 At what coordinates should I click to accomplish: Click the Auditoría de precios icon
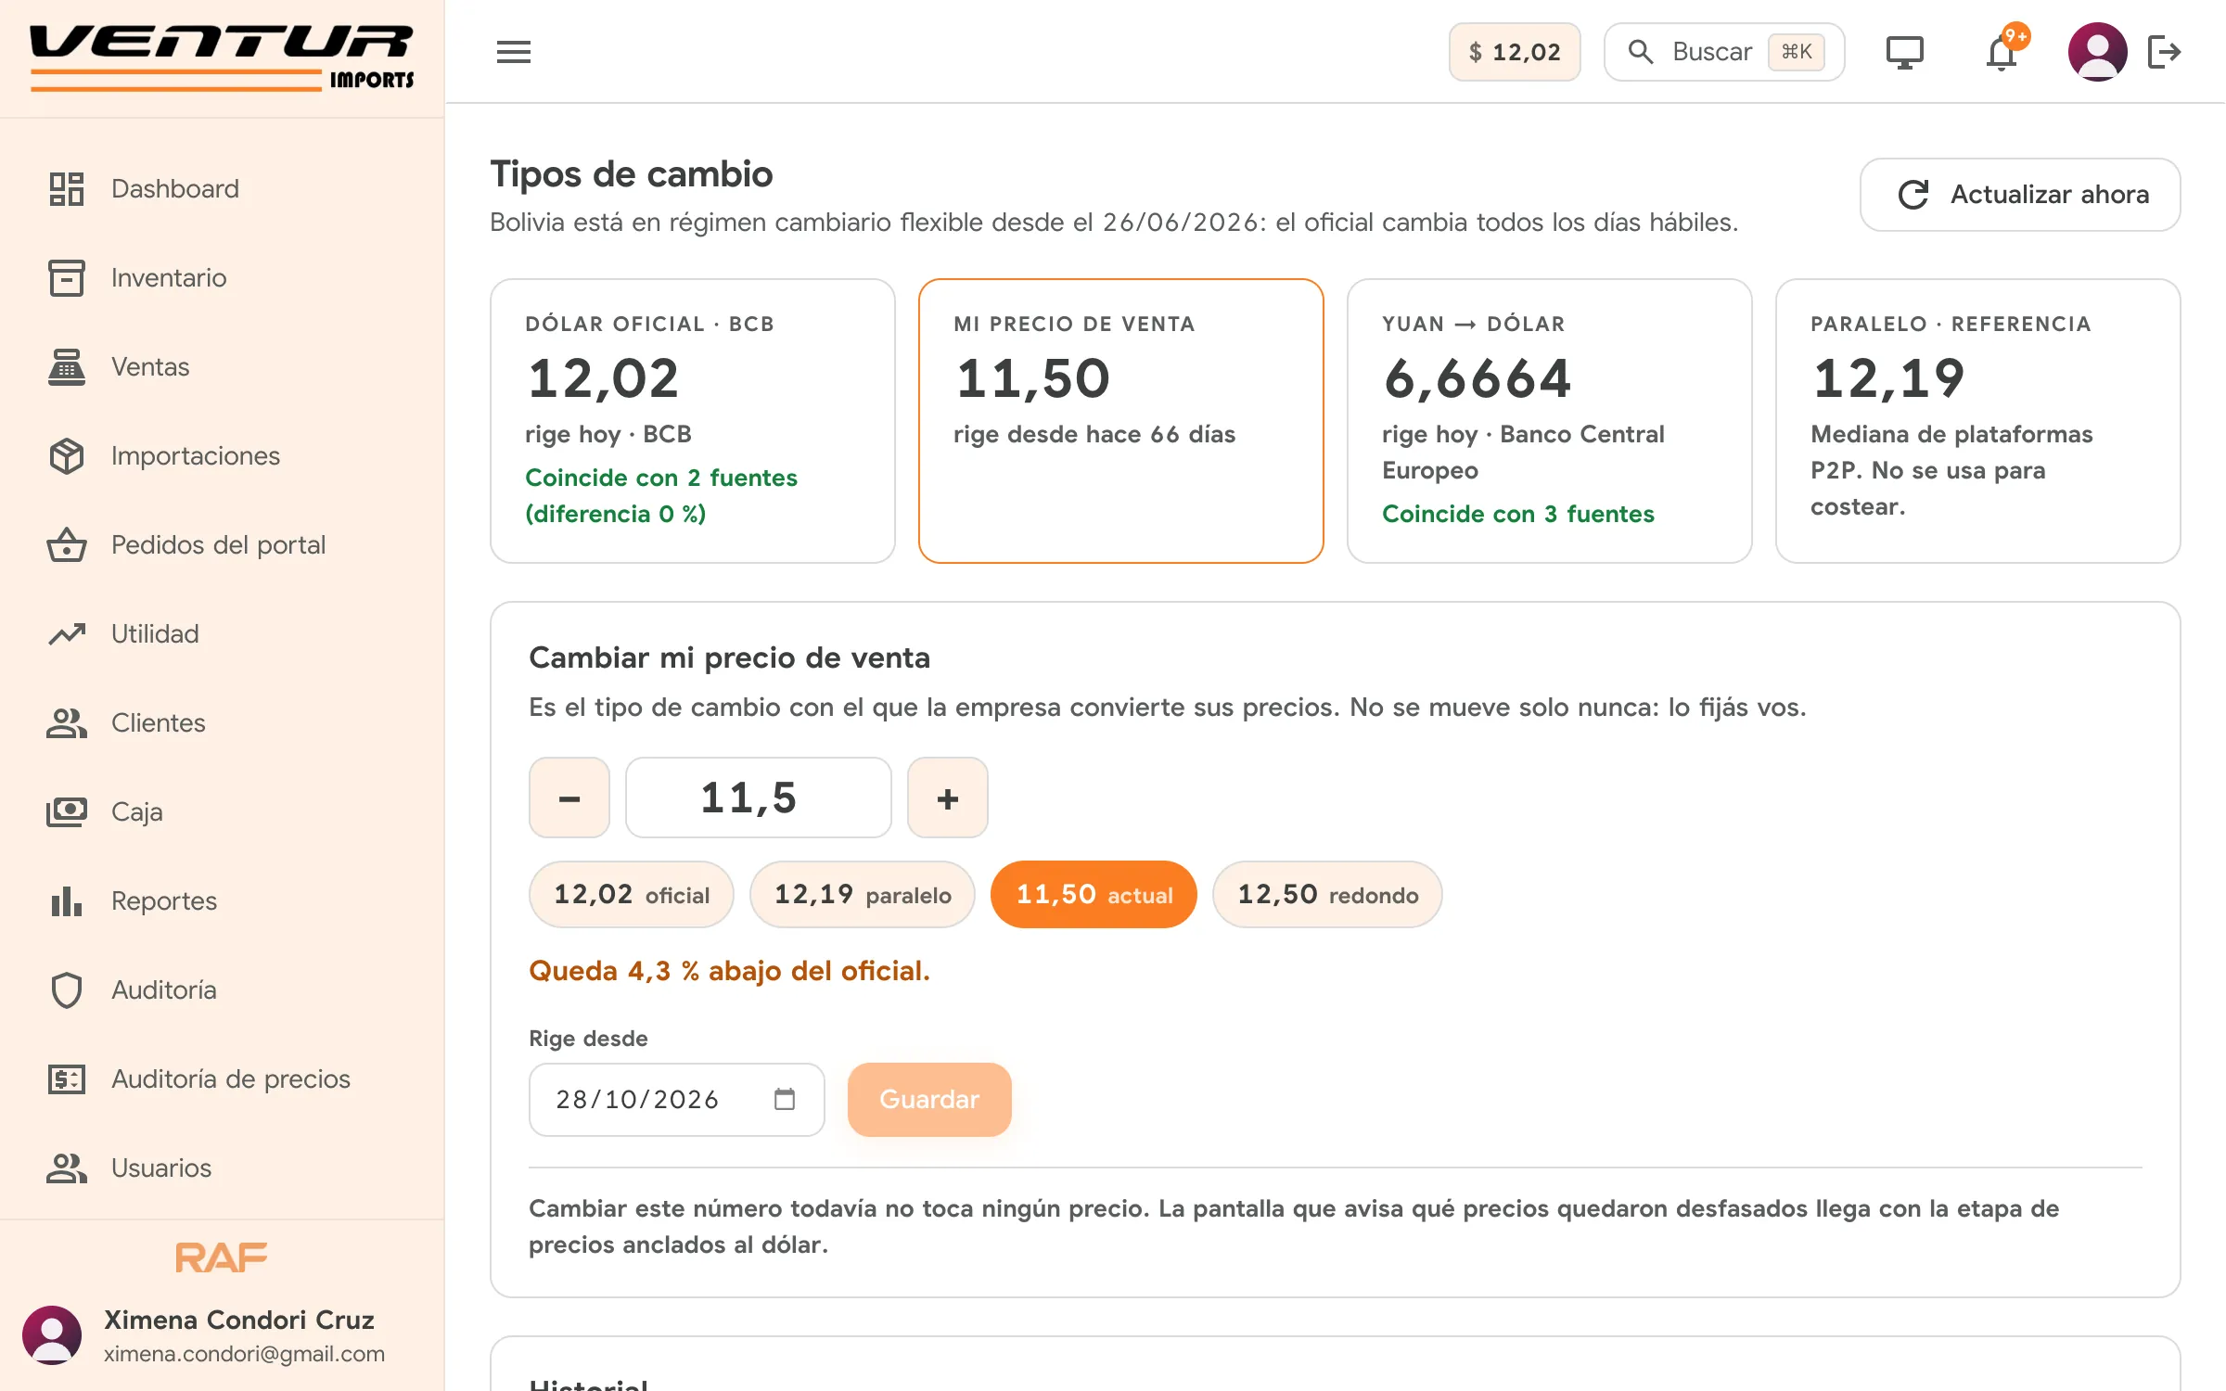67,1079
